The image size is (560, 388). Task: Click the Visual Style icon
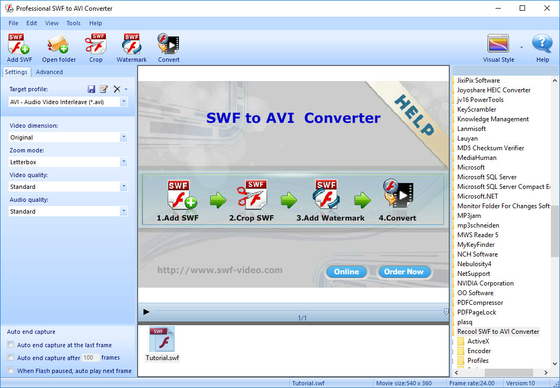click(x=498, y=44)
